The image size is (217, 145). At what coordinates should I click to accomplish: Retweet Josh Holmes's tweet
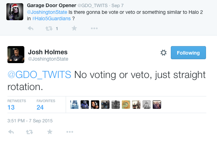click(29, 132)
